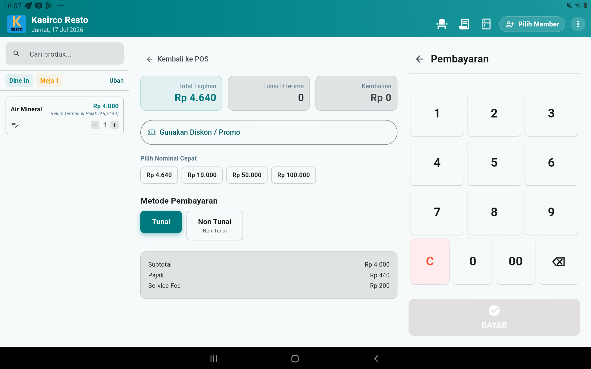
Task: Select Tunai payment method
Action: pyautogui.click(x=161, y=222)
